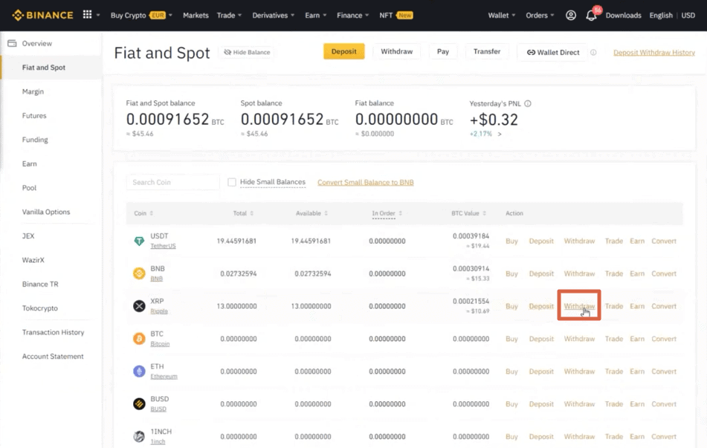Open the Markets page
This screenshot has width=707, height=448.
point(196,16)
